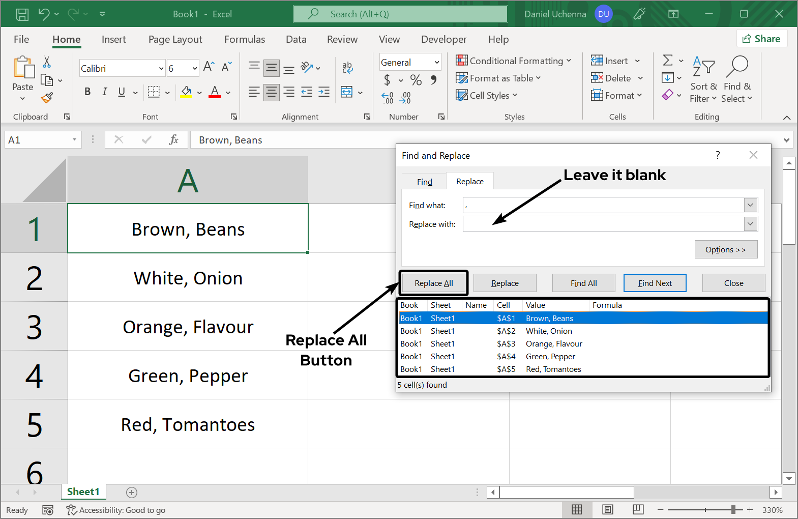Screen dimensions: 798x519
Task: Expand the Find what dropdown arrow
Action: [x=750, y=205]
